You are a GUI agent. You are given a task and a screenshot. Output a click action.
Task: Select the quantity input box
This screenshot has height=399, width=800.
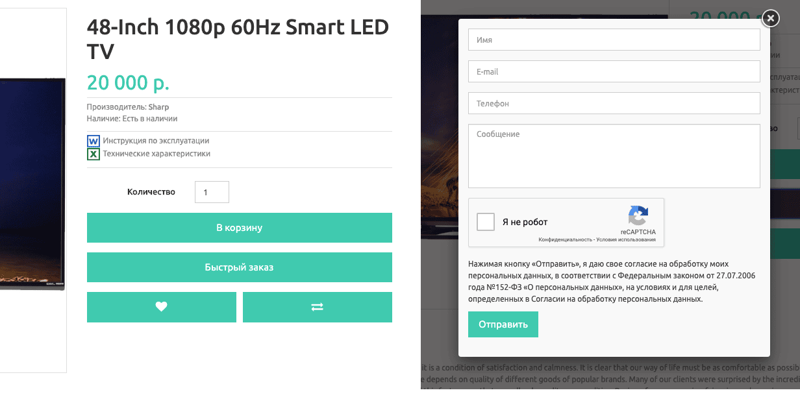[x=212, y=192]
